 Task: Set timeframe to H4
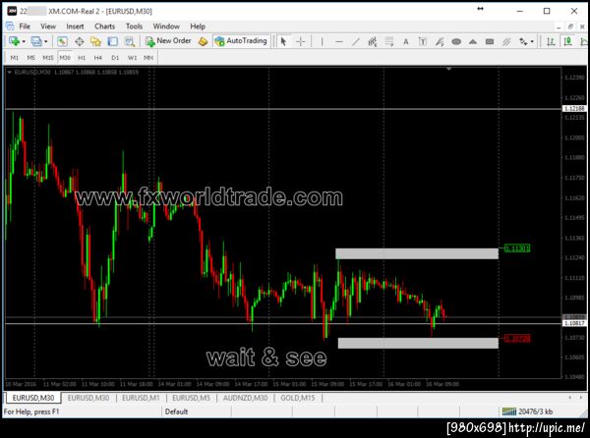tap(97, 58)
